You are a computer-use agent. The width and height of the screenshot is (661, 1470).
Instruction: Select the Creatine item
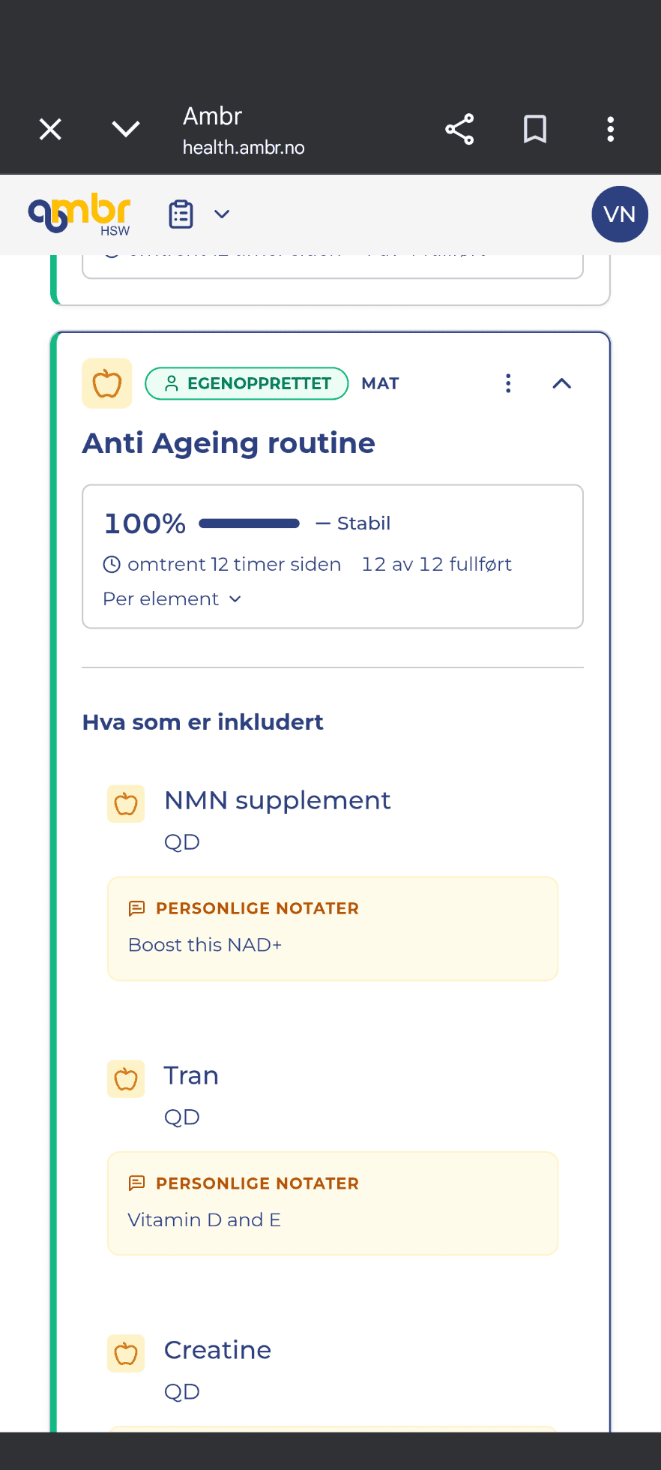tap(217, 1350)
